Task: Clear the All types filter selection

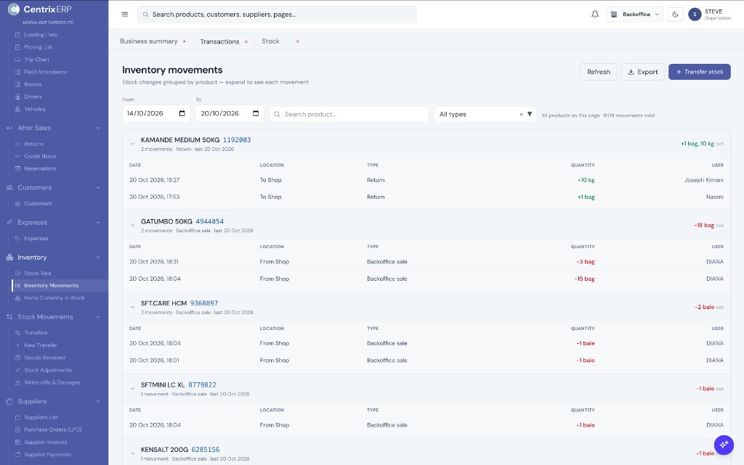Action: click(521, 114)
